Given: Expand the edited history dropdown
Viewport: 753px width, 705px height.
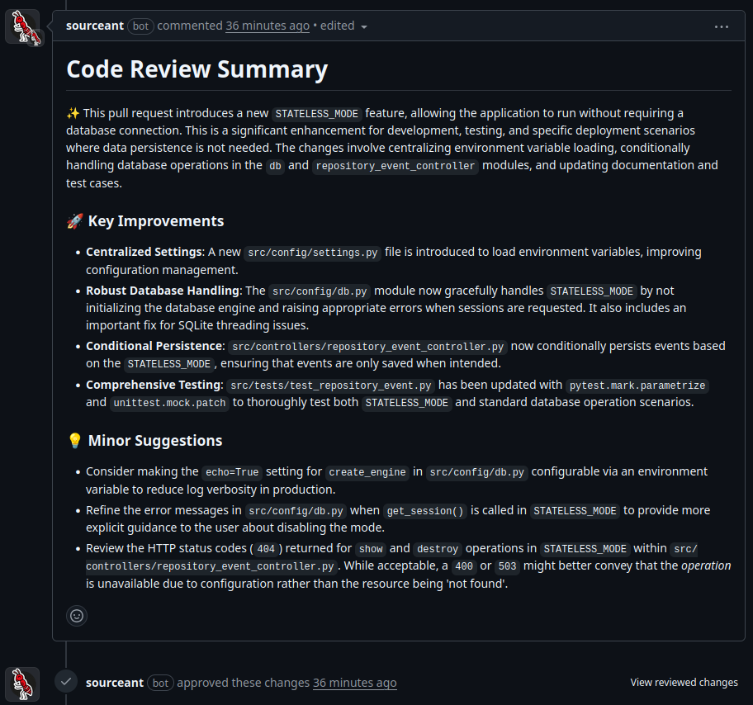Looking at the screenshot, I should [343, 26].
